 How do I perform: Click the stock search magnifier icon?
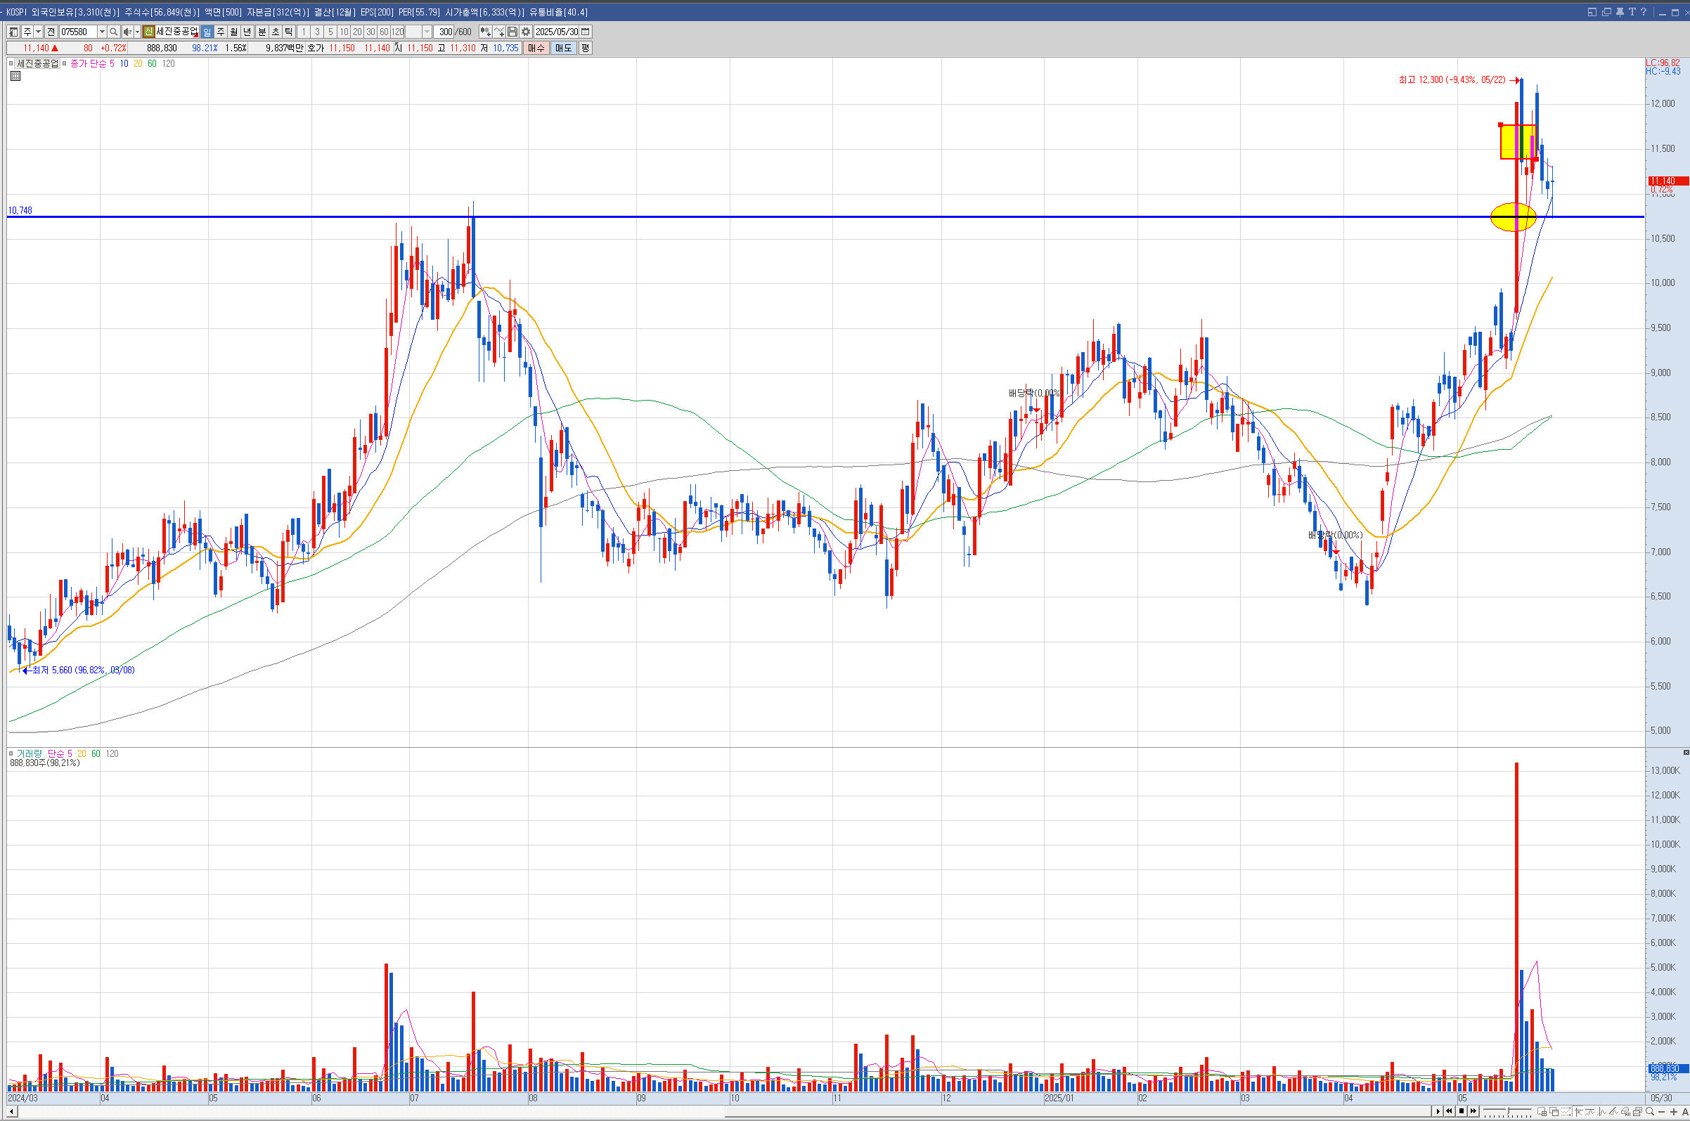pos(113,32)
